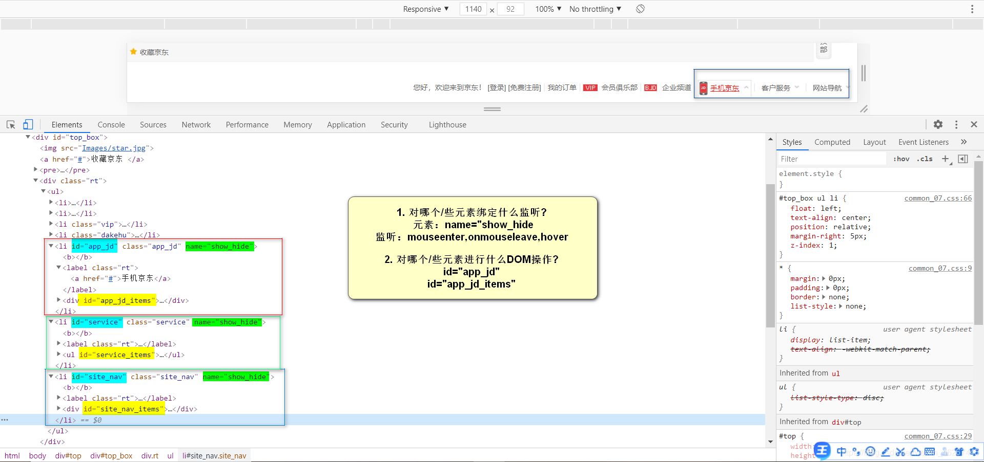Open IME handwriting pen icon

tap(885, 452)
